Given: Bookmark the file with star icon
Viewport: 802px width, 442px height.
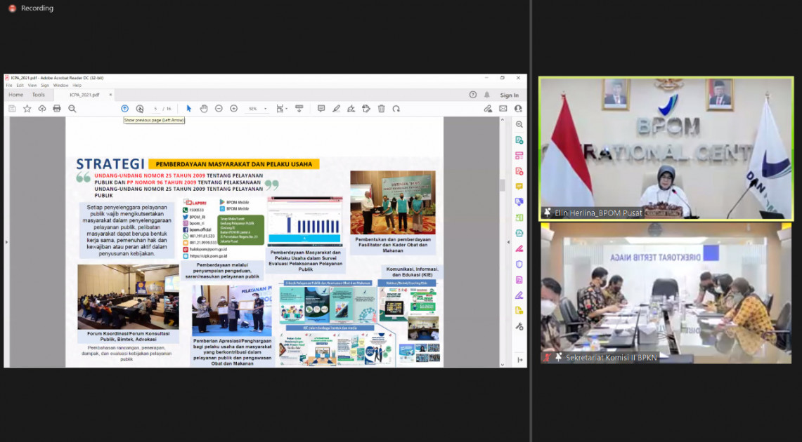Looking at the screenshot, I should coord(27,109).
